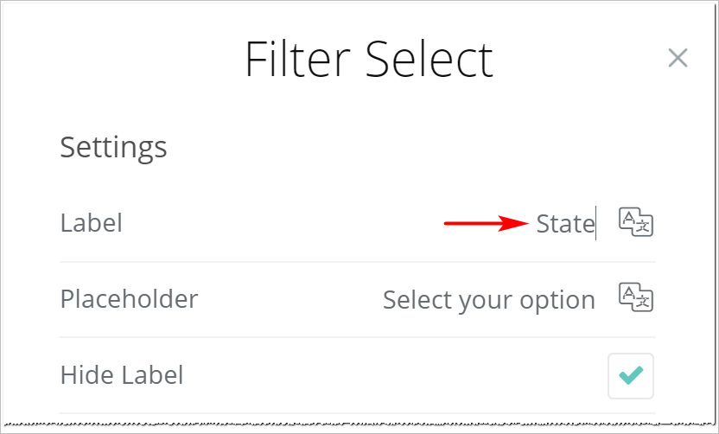Click the Hide Label row text
The height and width of the screenshot is (434, 719).
pyautogui.click(x=122, y=375)
